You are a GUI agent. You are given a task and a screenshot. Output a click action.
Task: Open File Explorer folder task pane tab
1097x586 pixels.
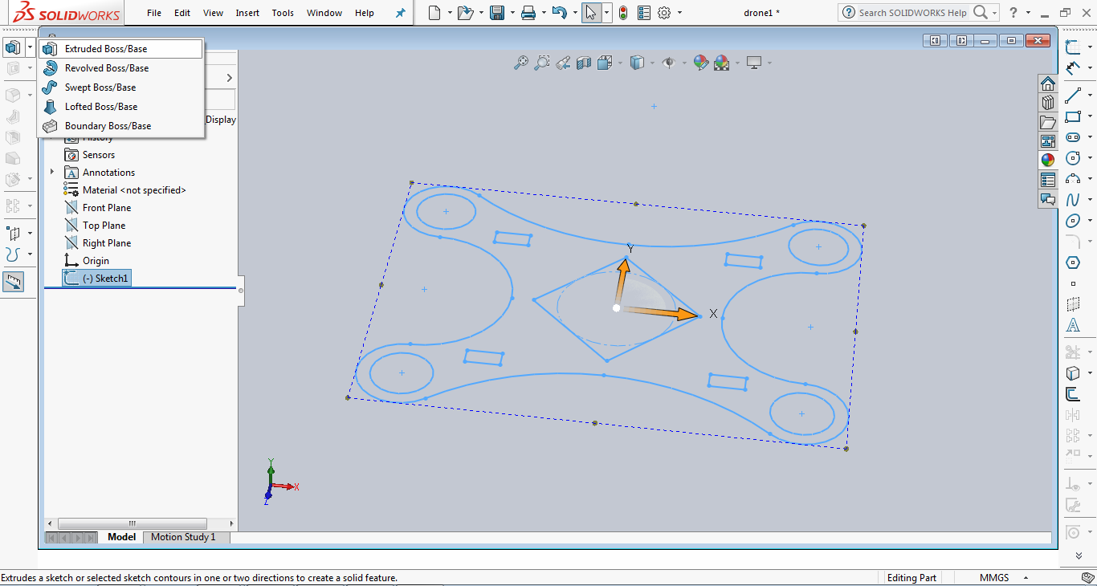(x=1048, y=122)
